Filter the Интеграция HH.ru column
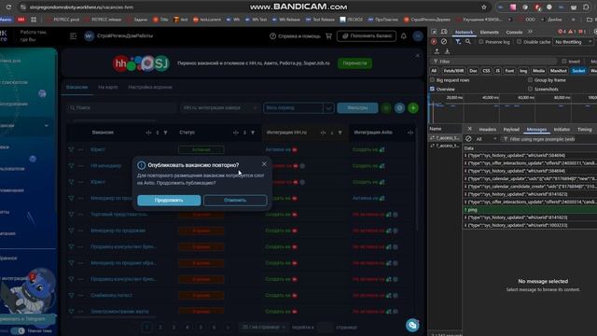 tap(340, 133)
